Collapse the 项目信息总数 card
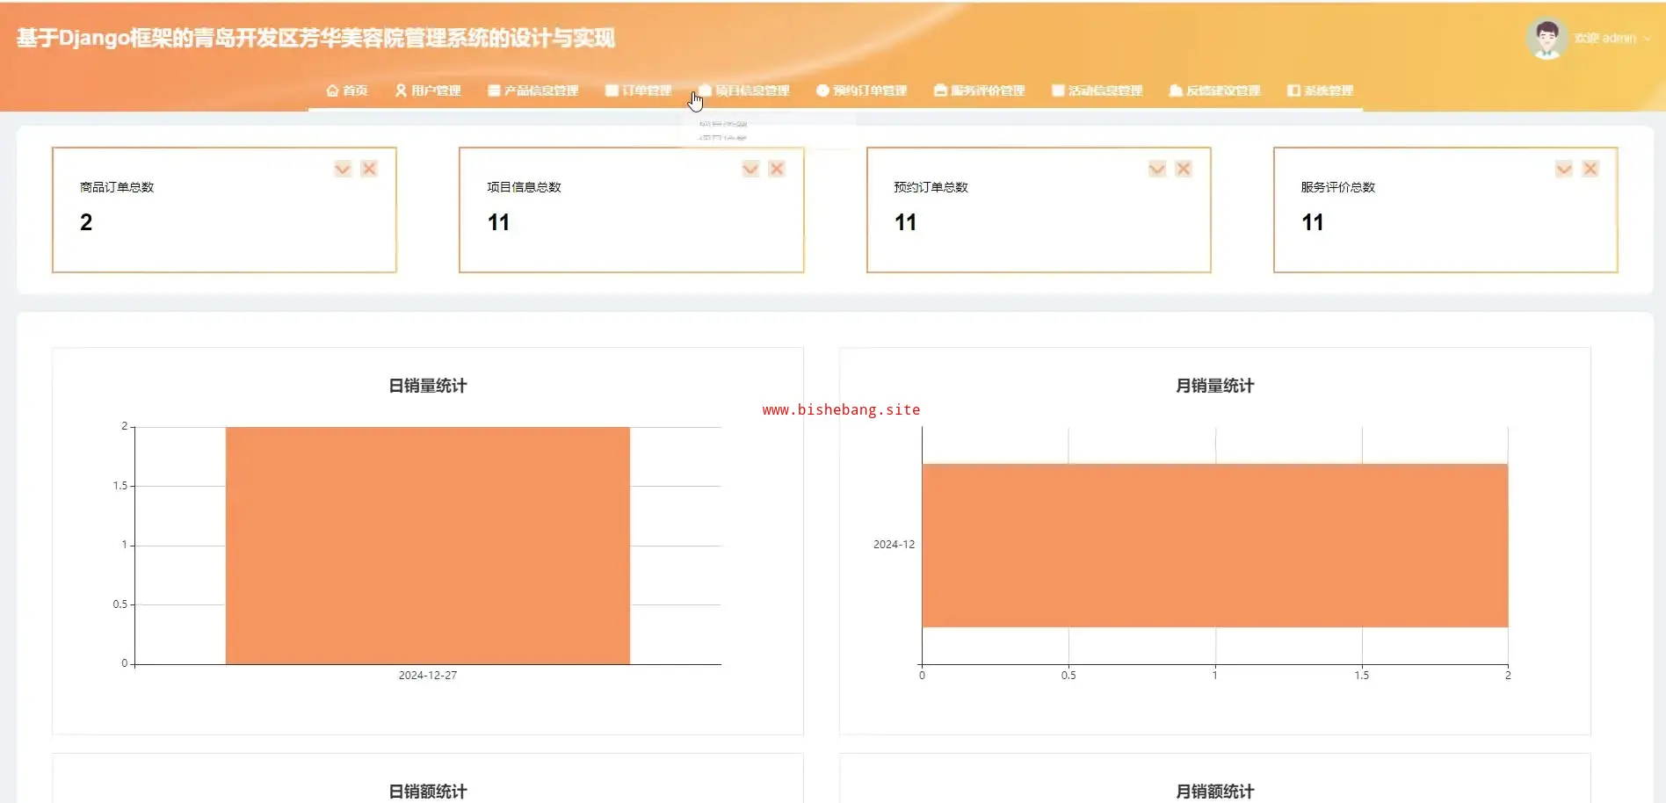 click(x=750, y=169)
